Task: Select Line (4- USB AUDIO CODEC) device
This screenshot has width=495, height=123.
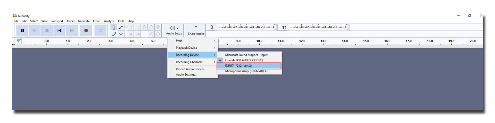Action: click(x=249, y=60)
